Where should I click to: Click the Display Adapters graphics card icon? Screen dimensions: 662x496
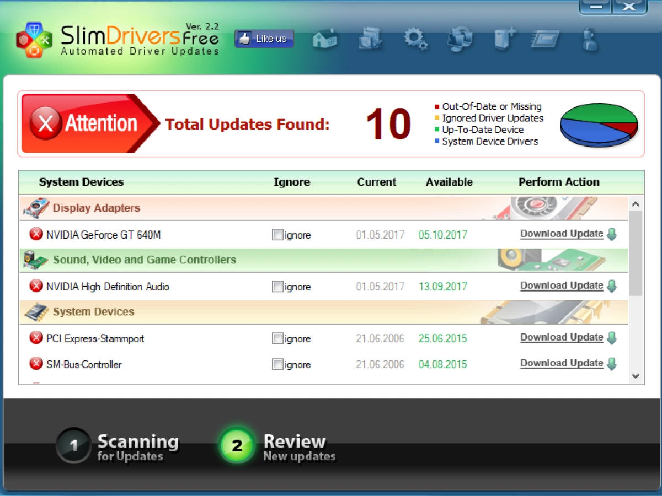(36, 208)
